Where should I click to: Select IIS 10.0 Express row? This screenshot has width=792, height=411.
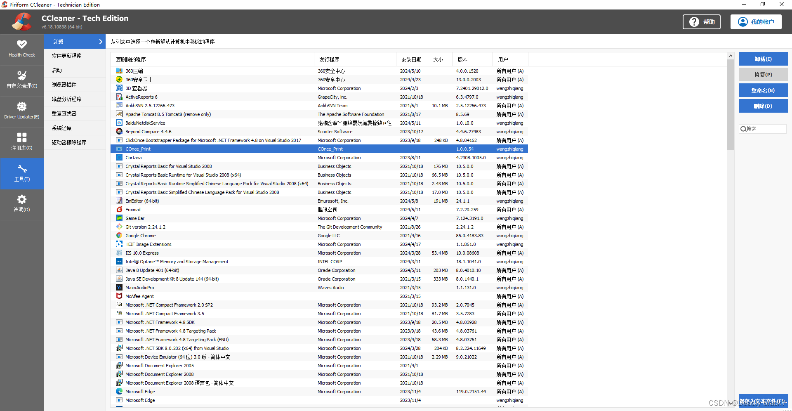(x=319, y=253)
